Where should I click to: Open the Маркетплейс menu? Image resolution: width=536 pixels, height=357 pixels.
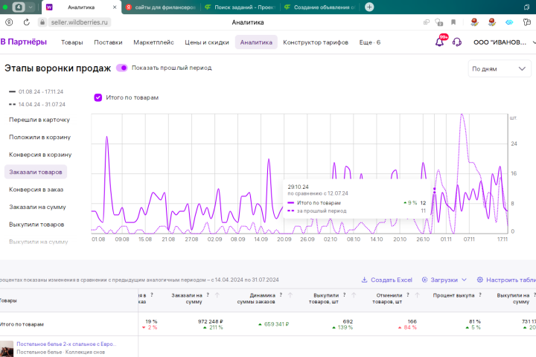point(153,42)
